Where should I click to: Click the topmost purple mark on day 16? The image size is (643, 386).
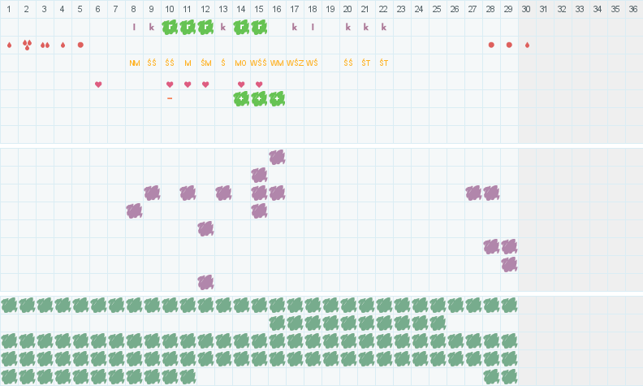[x=277, y=157]
